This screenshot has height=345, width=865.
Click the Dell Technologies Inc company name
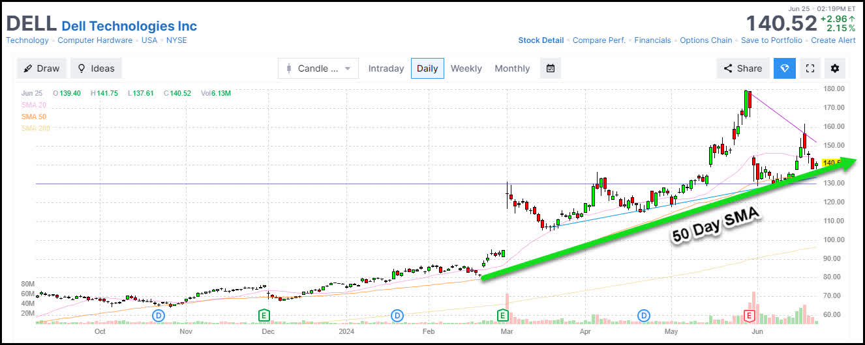point(129,26)
